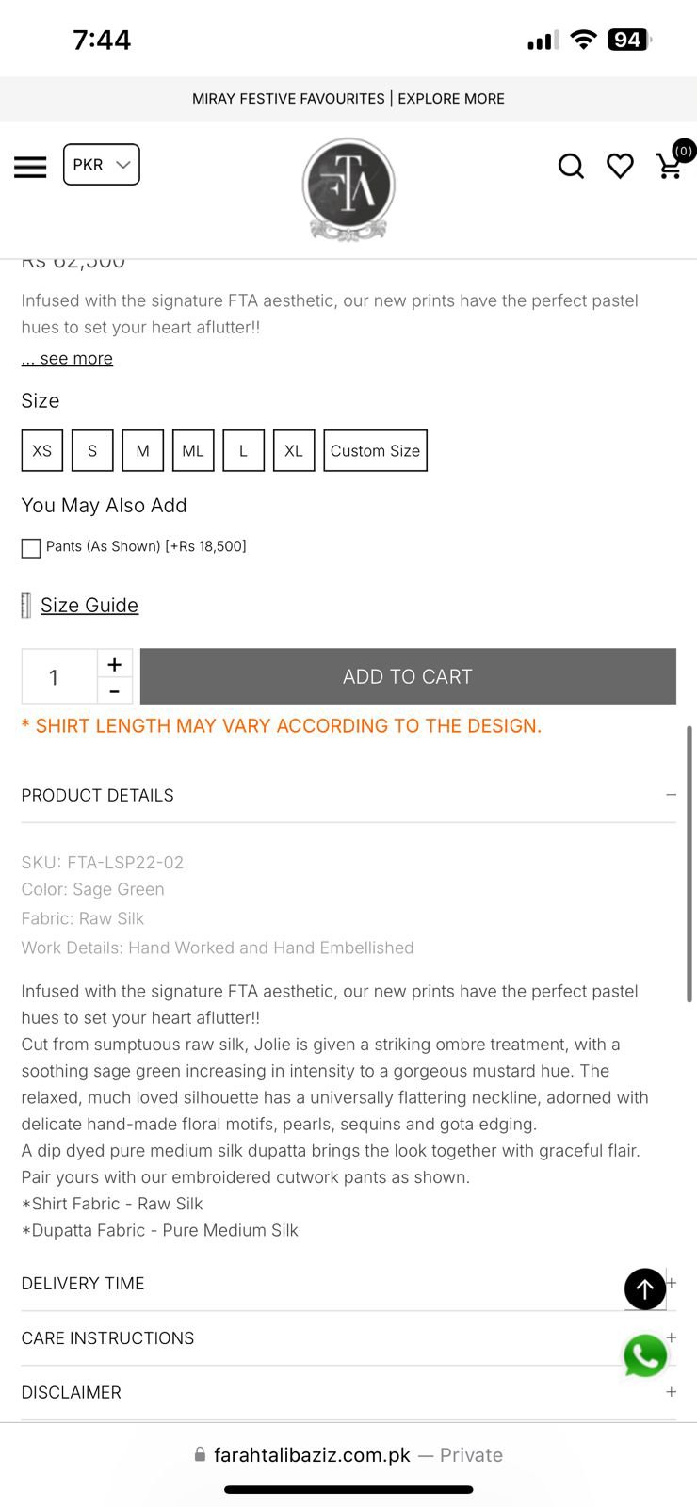Open the wishlist heart icon
The width and height of the screenshot is (697, 1507).
pos(620,167)
